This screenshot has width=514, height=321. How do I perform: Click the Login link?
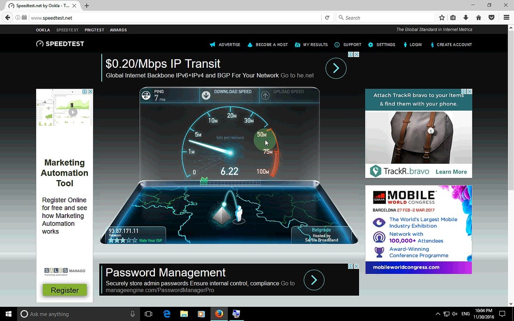click(x=412, y=45)
